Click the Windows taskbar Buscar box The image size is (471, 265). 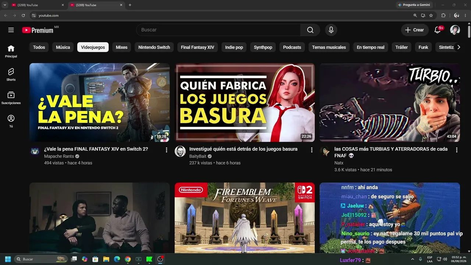[x=41, y=259]
